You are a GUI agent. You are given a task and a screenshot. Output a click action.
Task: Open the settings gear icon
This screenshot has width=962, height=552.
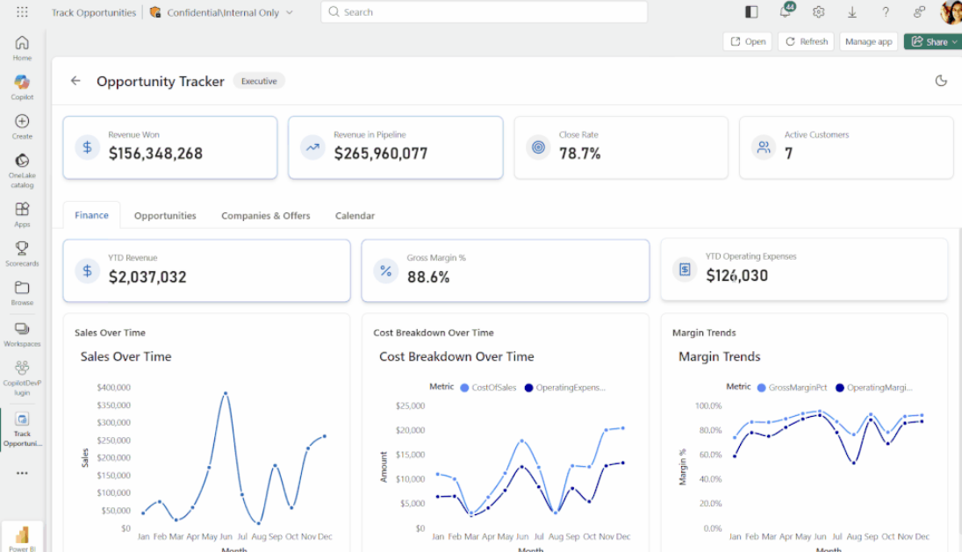pyautogui.click(x=818, y=12)
